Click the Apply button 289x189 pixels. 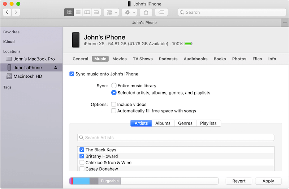tap(268, 181)
